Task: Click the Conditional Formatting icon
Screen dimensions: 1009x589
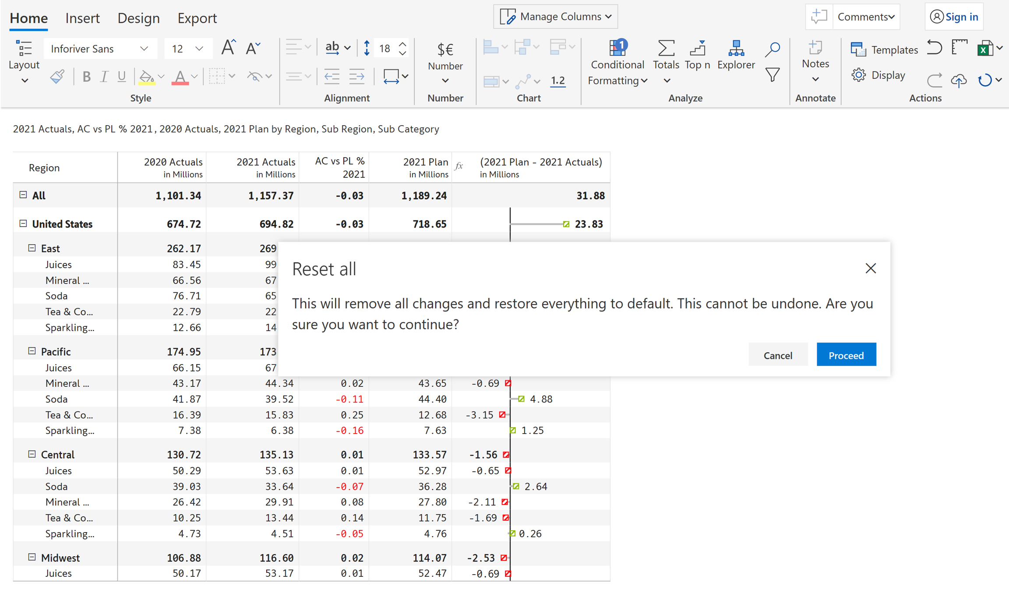Action: pos(617,48)
